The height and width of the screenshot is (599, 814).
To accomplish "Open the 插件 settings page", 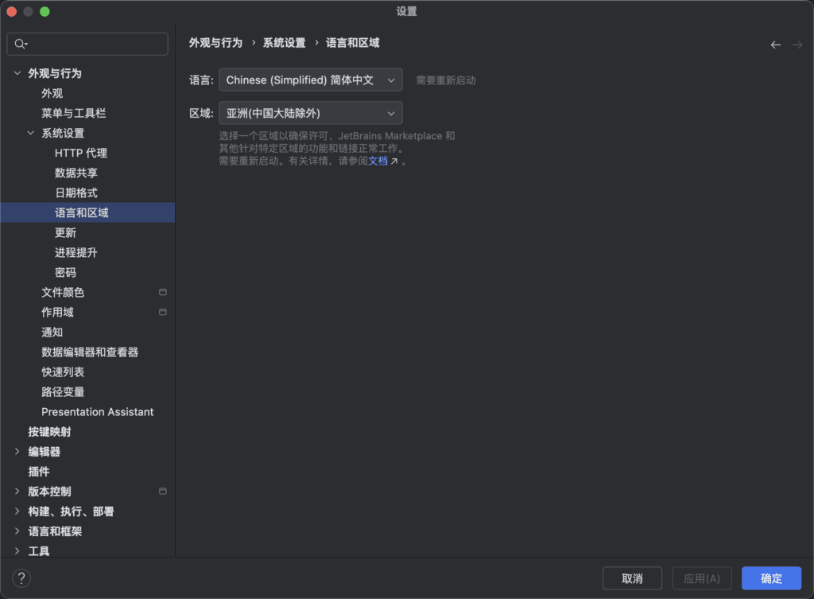I will (x=39, y=471).
